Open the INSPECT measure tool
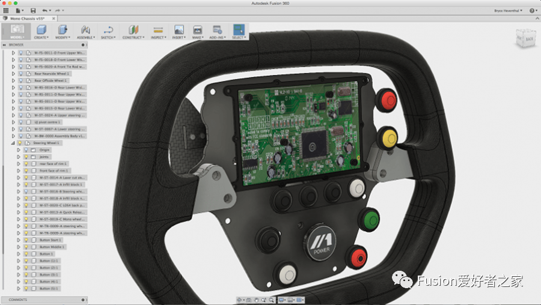The image size is (541, 305). (158, 31)
